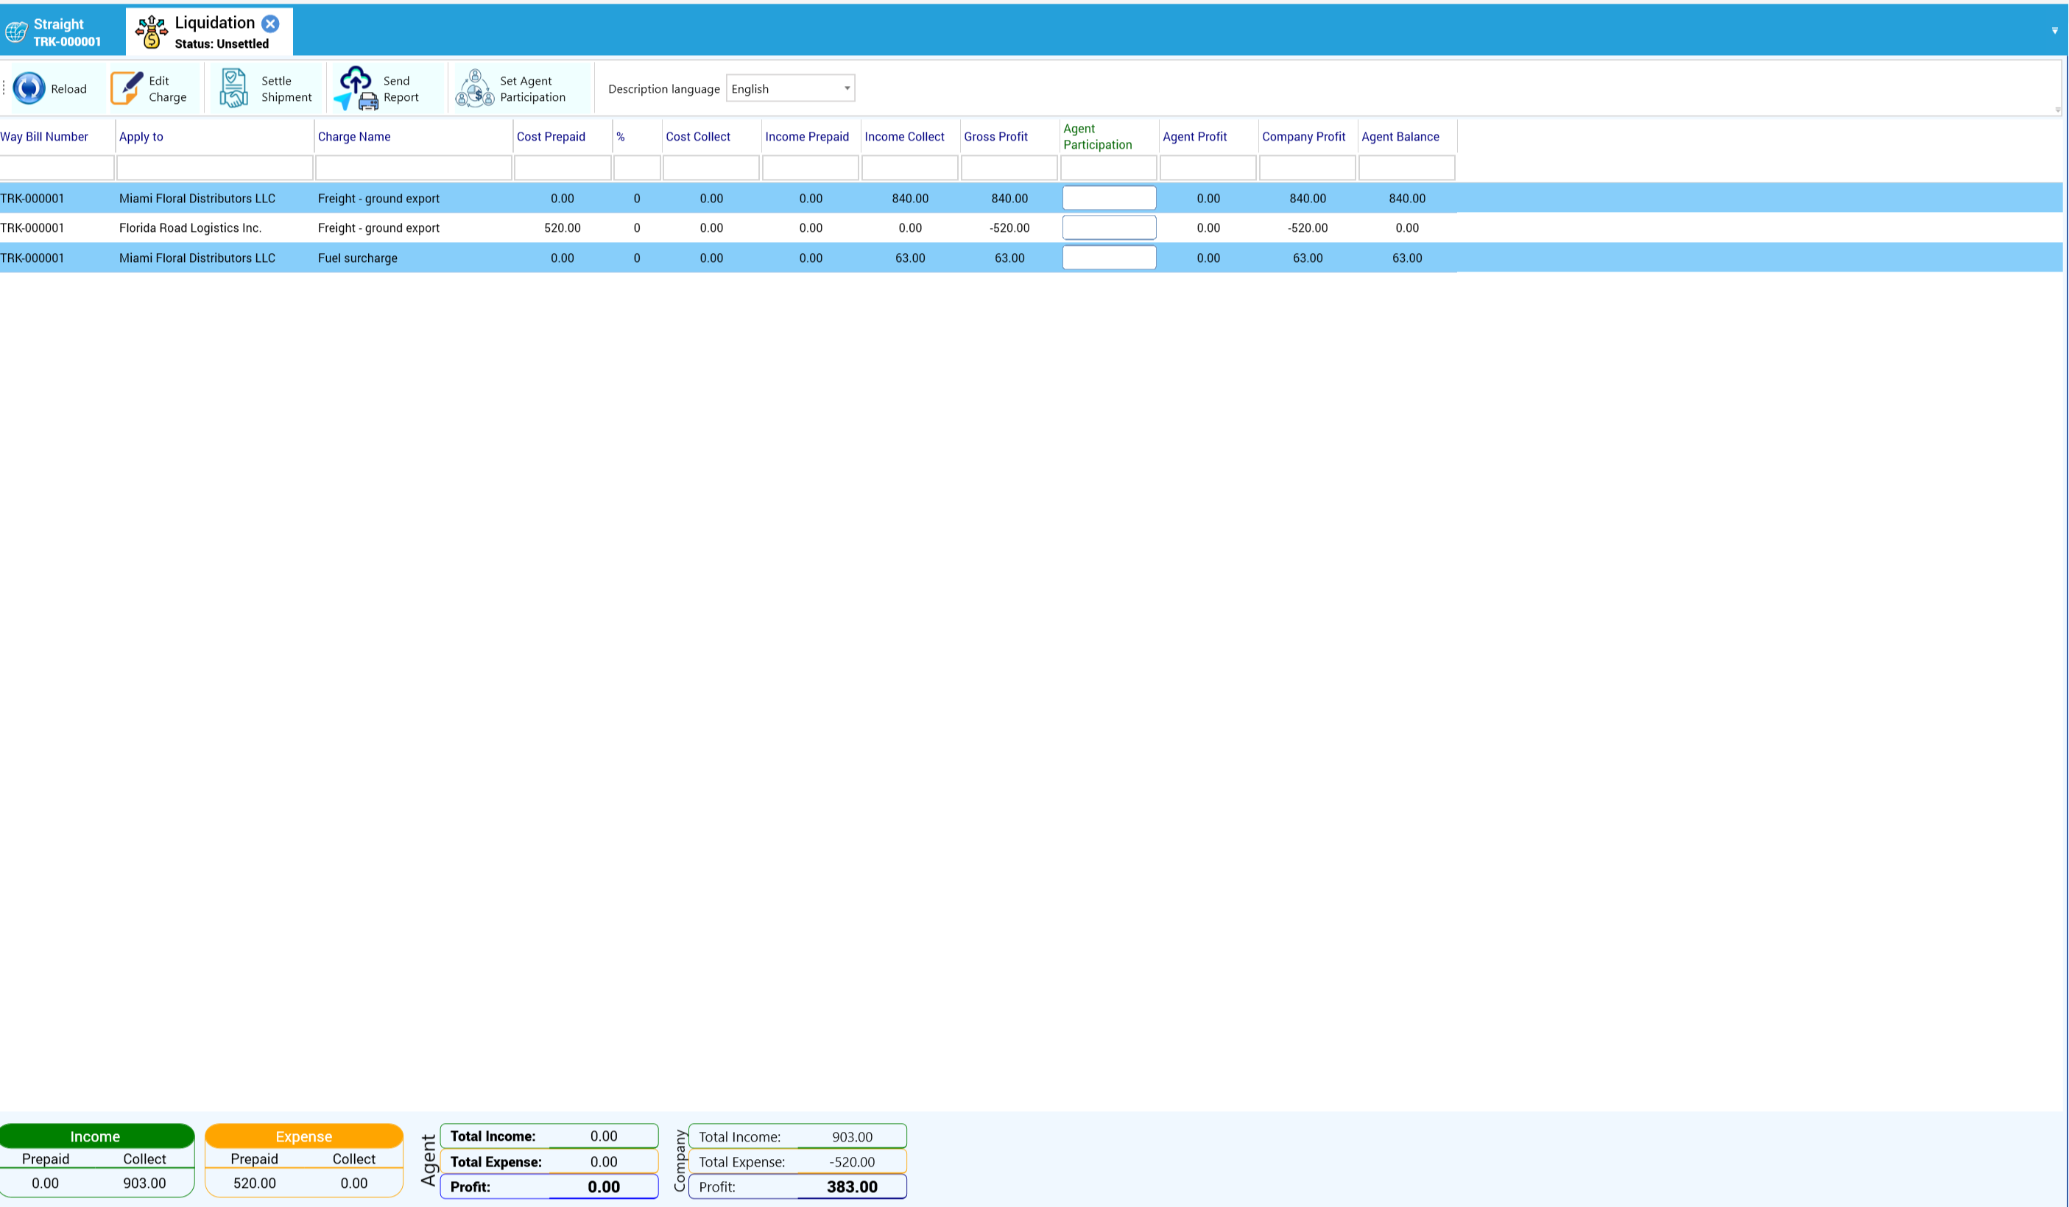Click Gross Profit value -520.00
This screenshot has height=1207, width=2069.
click(1009, 227)
